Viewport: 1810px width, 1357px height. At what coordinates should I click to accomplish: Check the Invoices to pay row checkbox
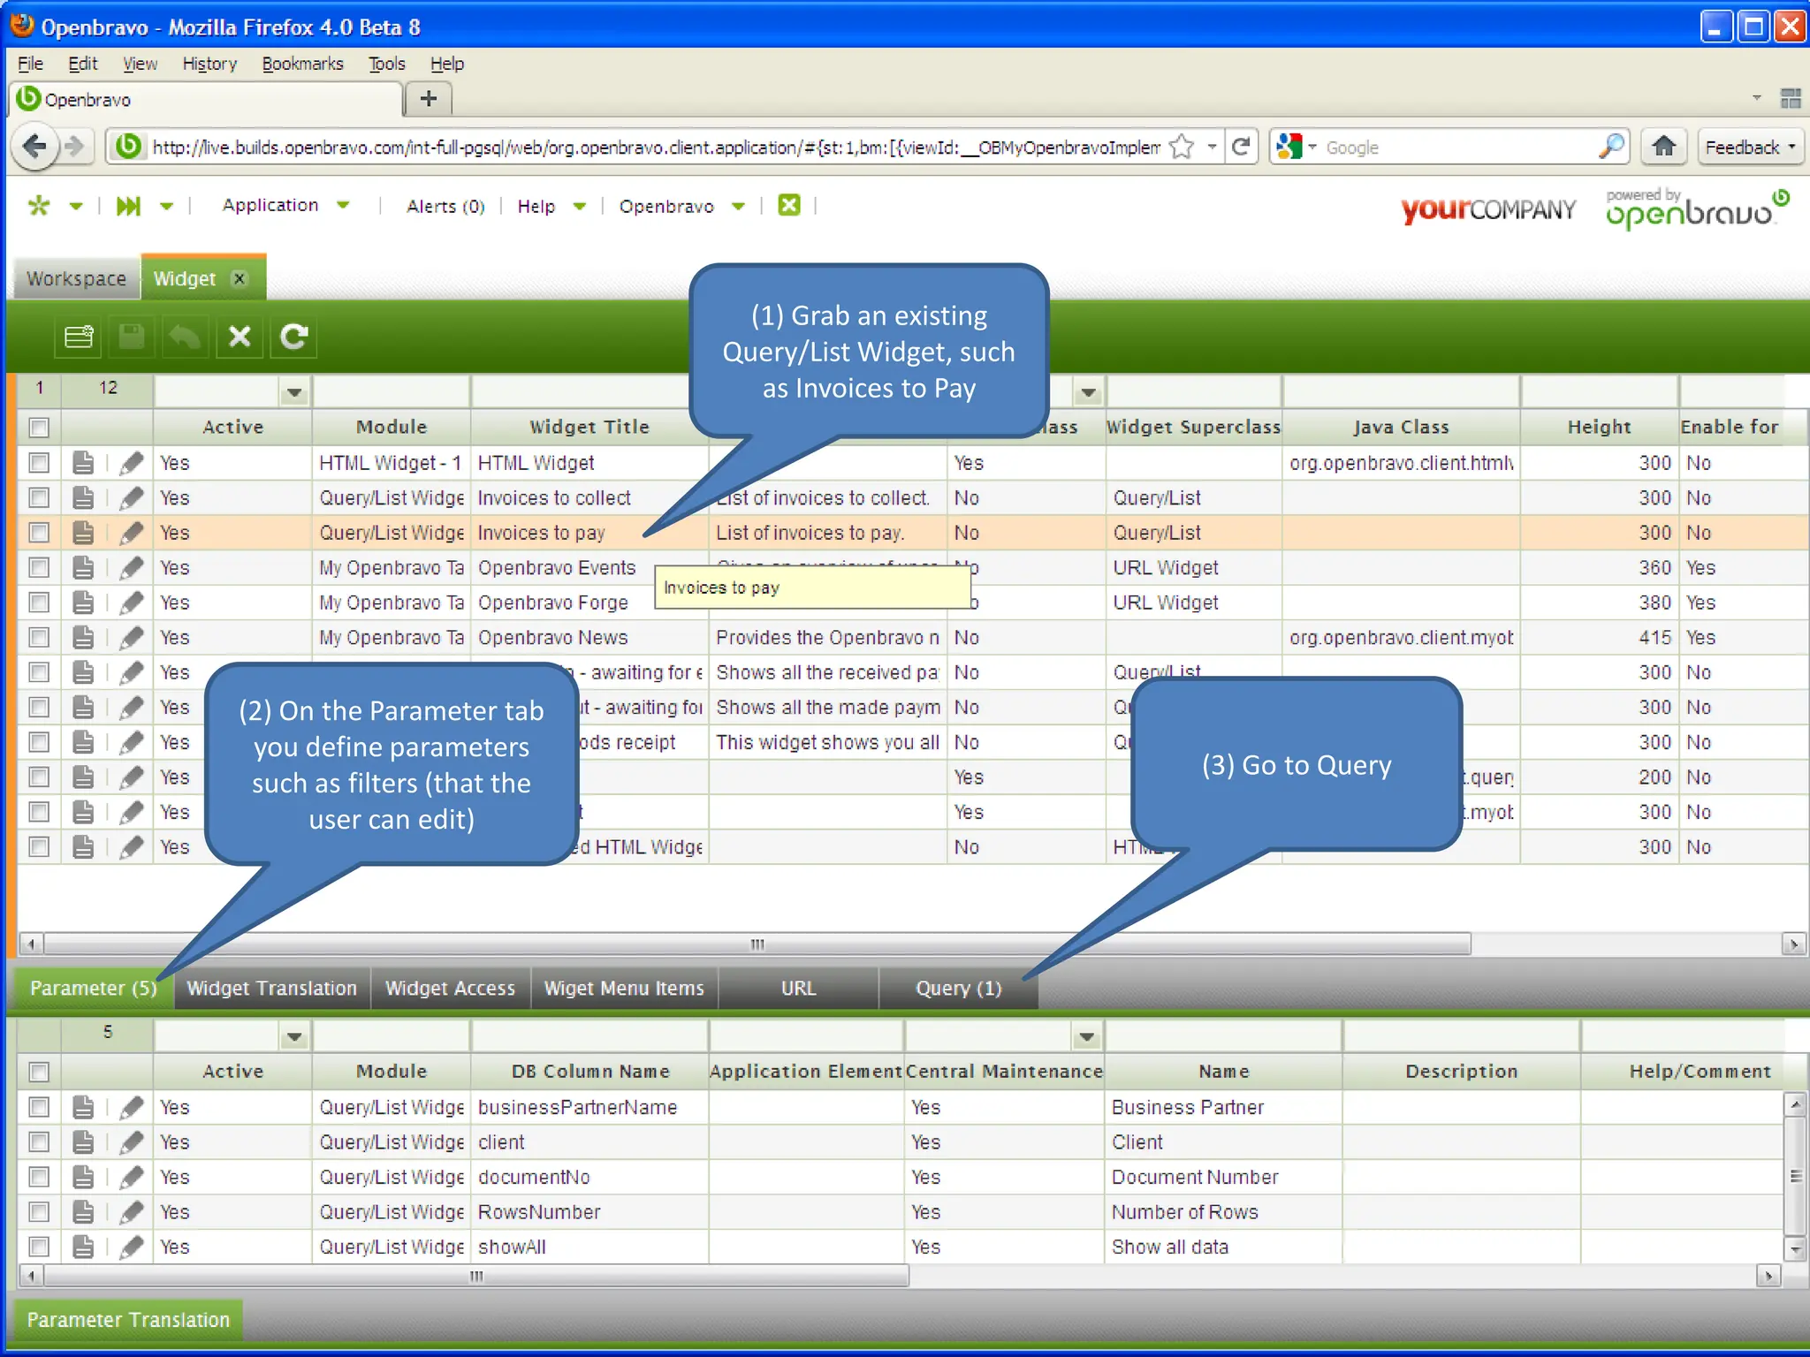39,533
